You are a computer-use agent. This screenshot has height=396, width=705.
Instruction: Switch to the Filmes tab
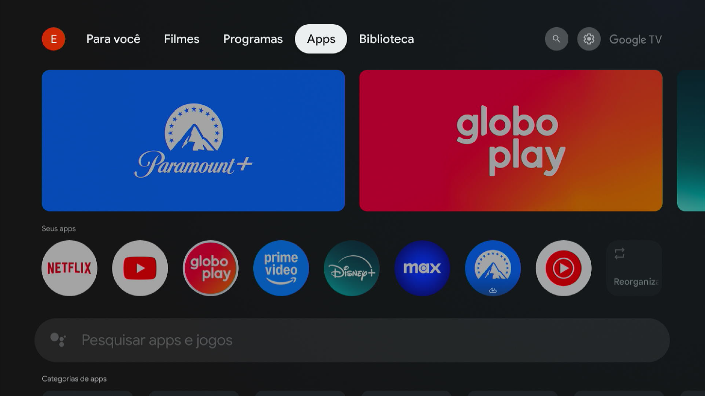[182, 39]
